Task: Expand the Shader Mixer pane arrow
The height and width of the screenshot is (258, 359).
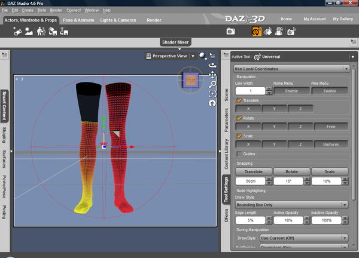Action: [180, 49]
